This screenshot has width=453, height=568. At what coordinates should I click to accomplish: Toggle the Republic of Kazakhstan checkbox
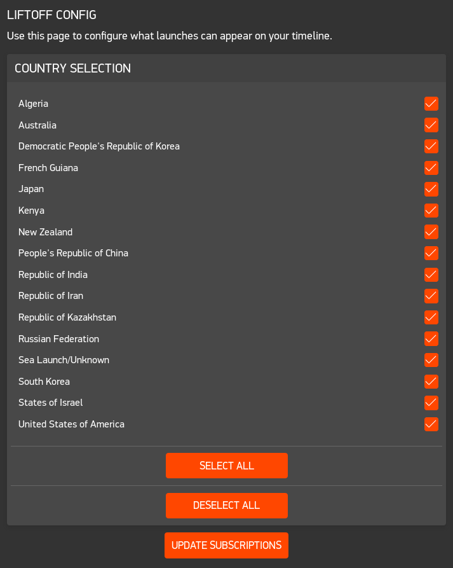click(431, 317)
